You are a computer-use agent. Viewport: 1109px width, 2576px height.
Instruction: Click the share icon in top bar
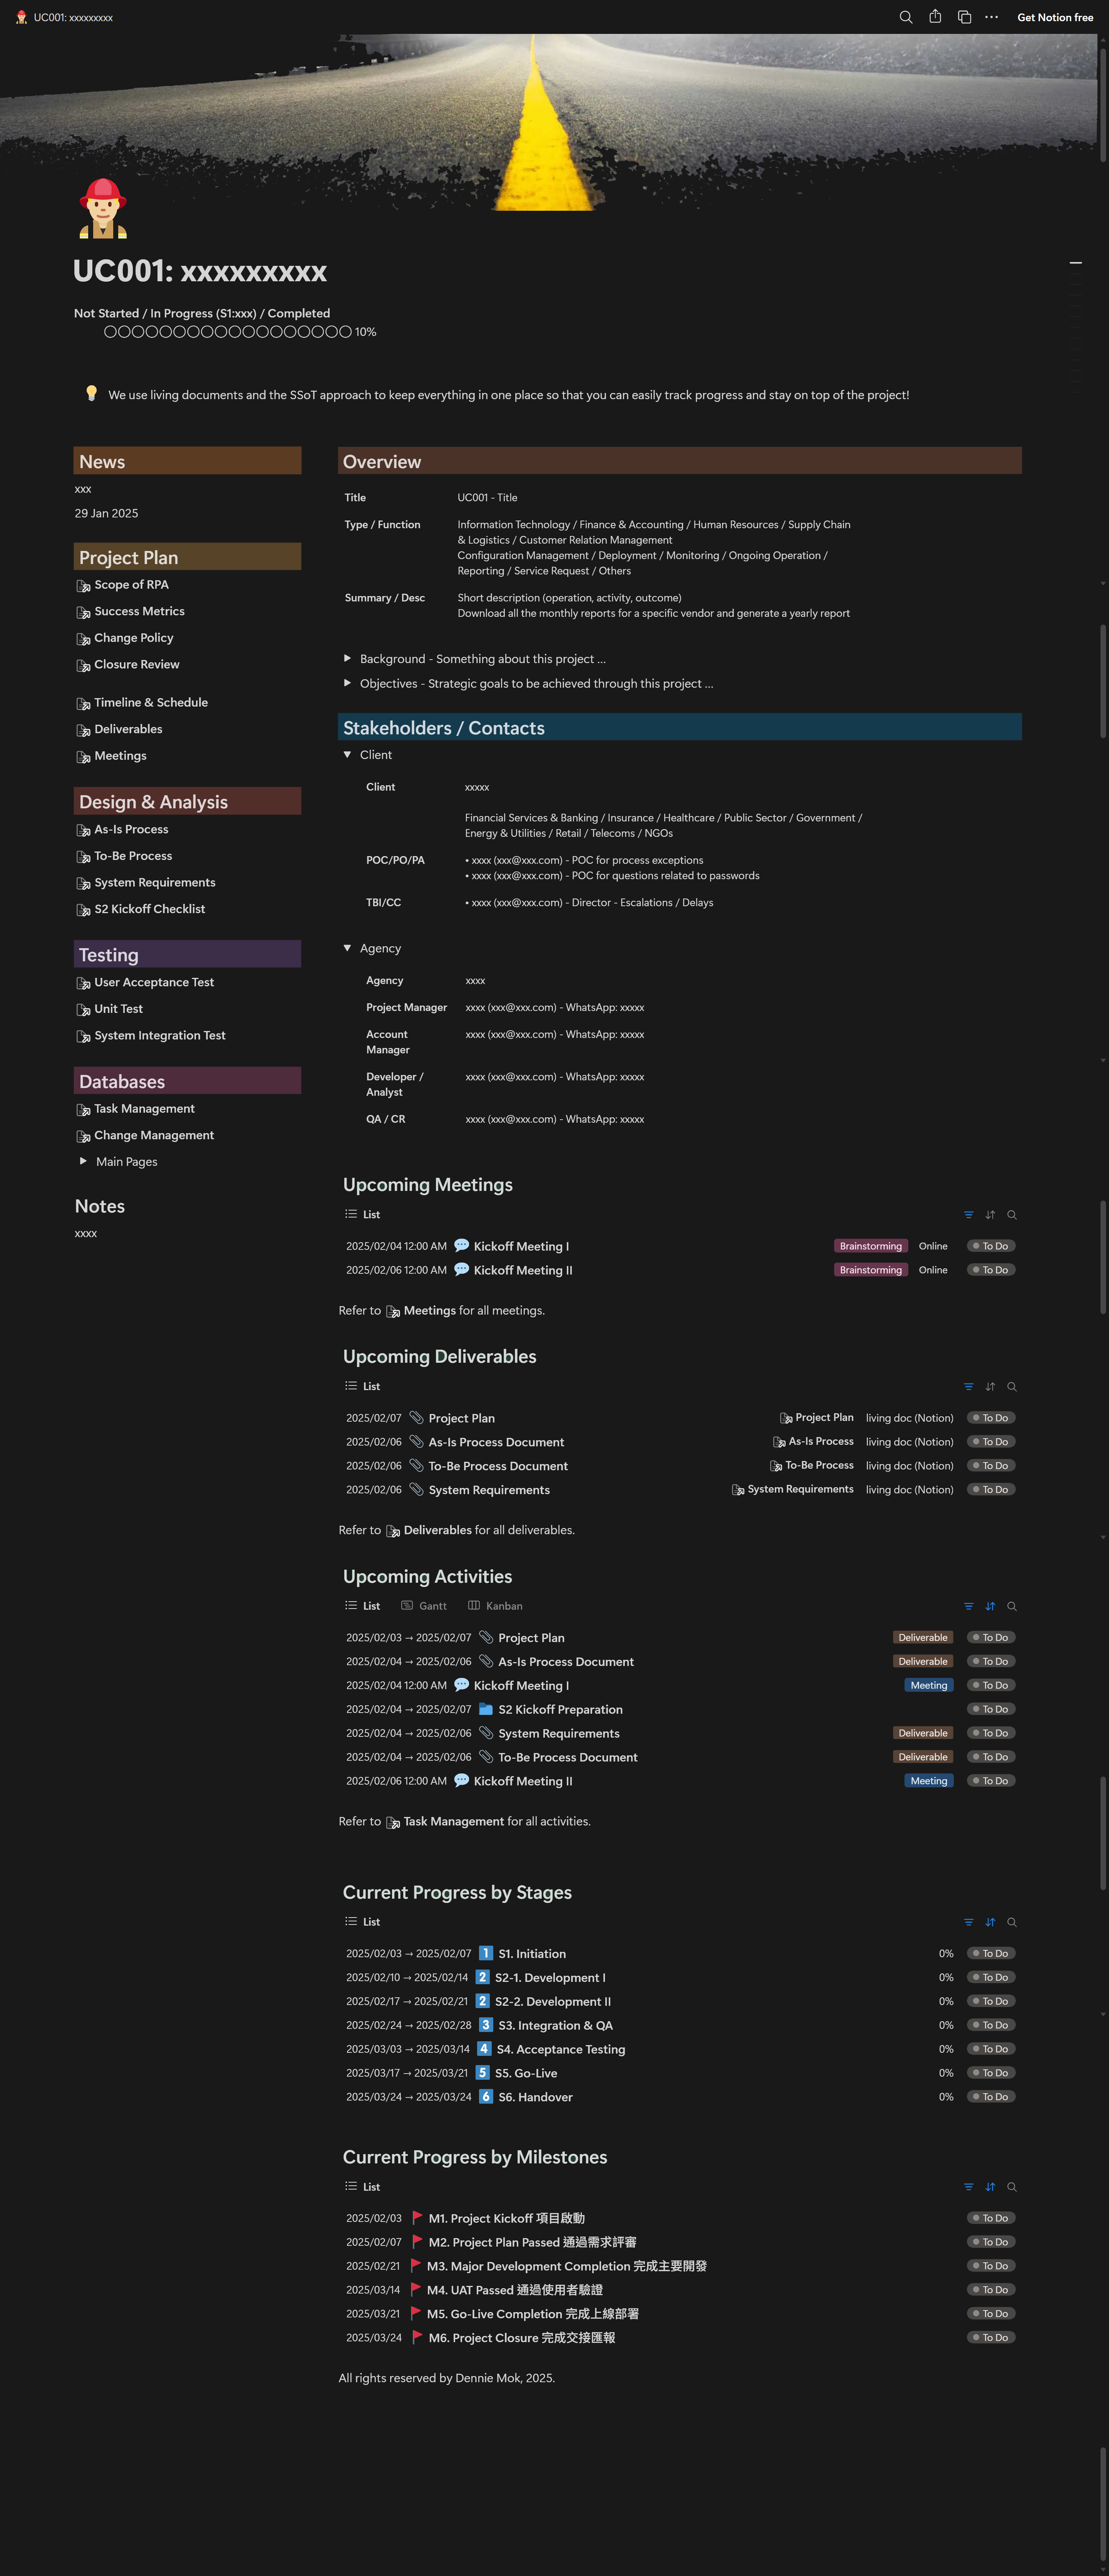coord(935,17)
